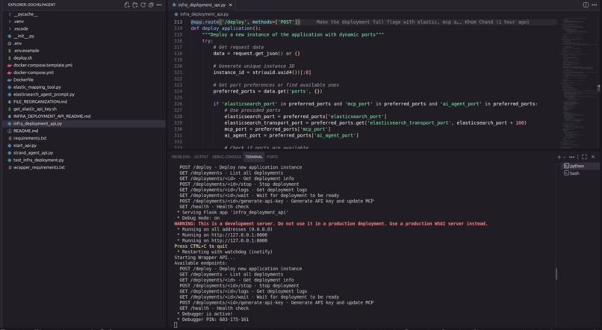Open the Problems panel tab

point(181,157)
